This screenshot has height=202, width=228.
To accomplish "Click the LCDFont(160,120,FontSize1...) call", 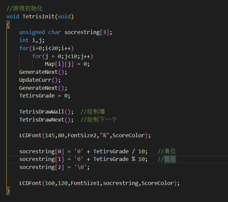I will (x=100, y=183).
